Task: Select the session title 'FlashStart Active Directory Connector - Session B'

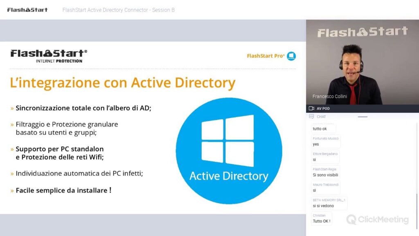Action: [x=118, y=10]
